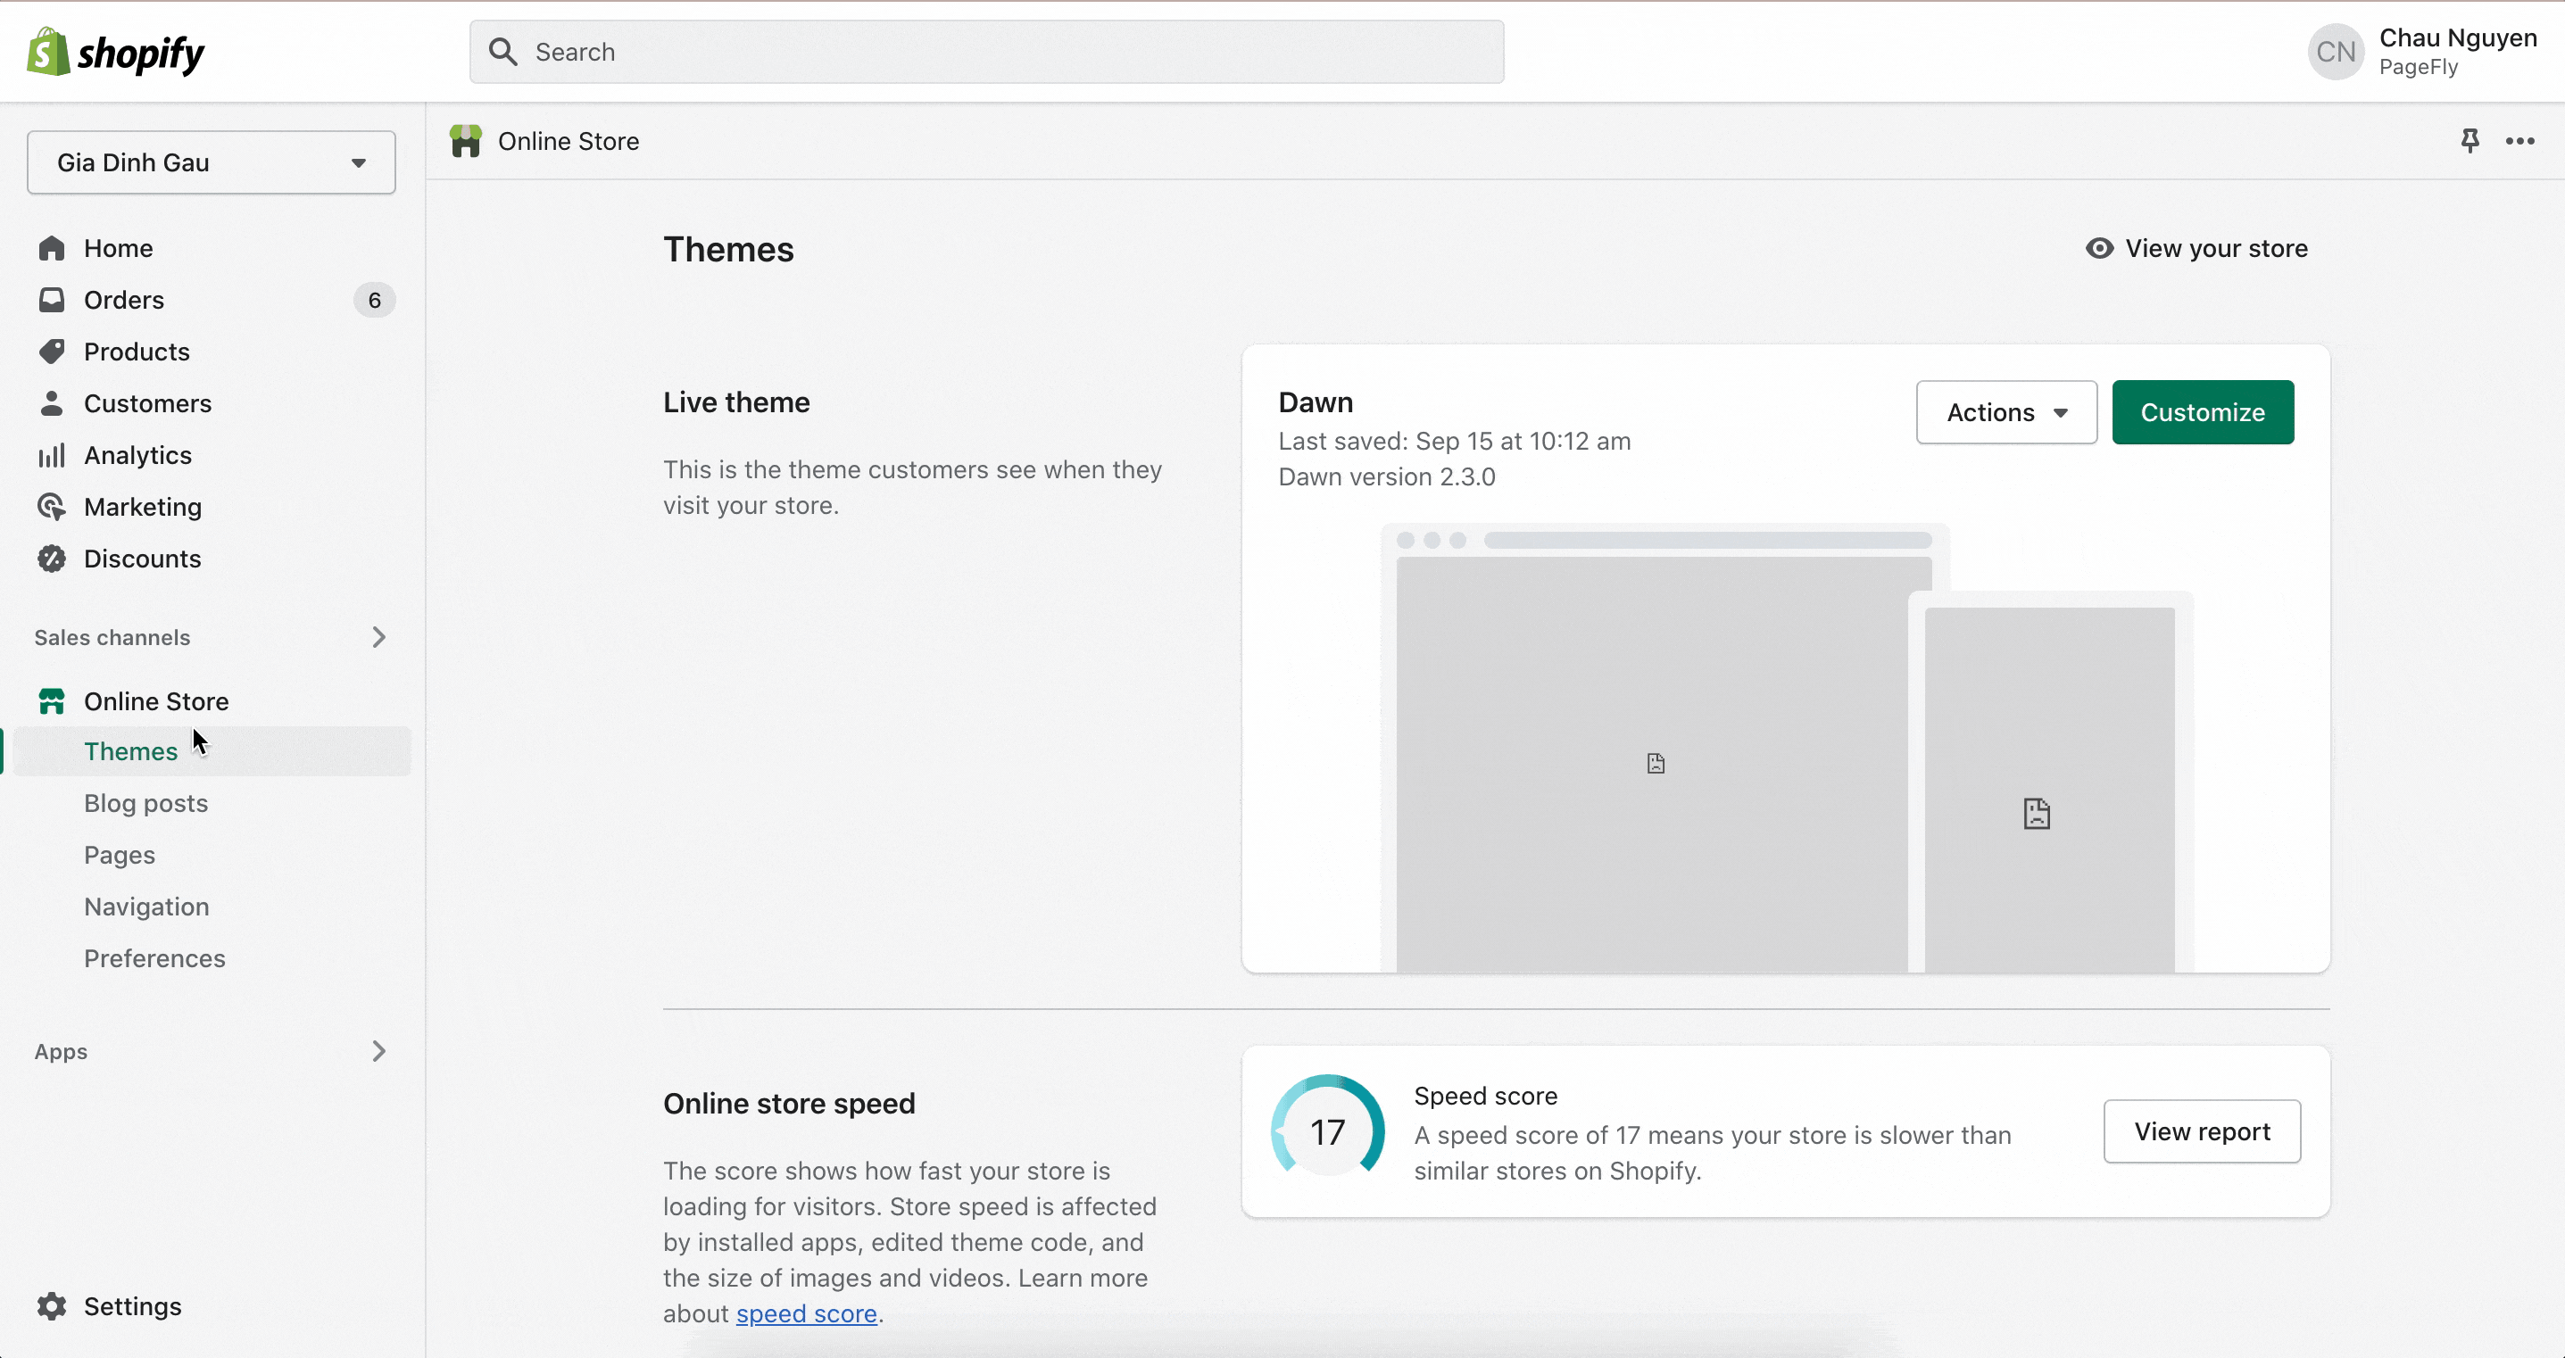The height and width of the screenshot is (1358, 2565).
Task: Open the Marketing section
Action: (x=143, y=507)
